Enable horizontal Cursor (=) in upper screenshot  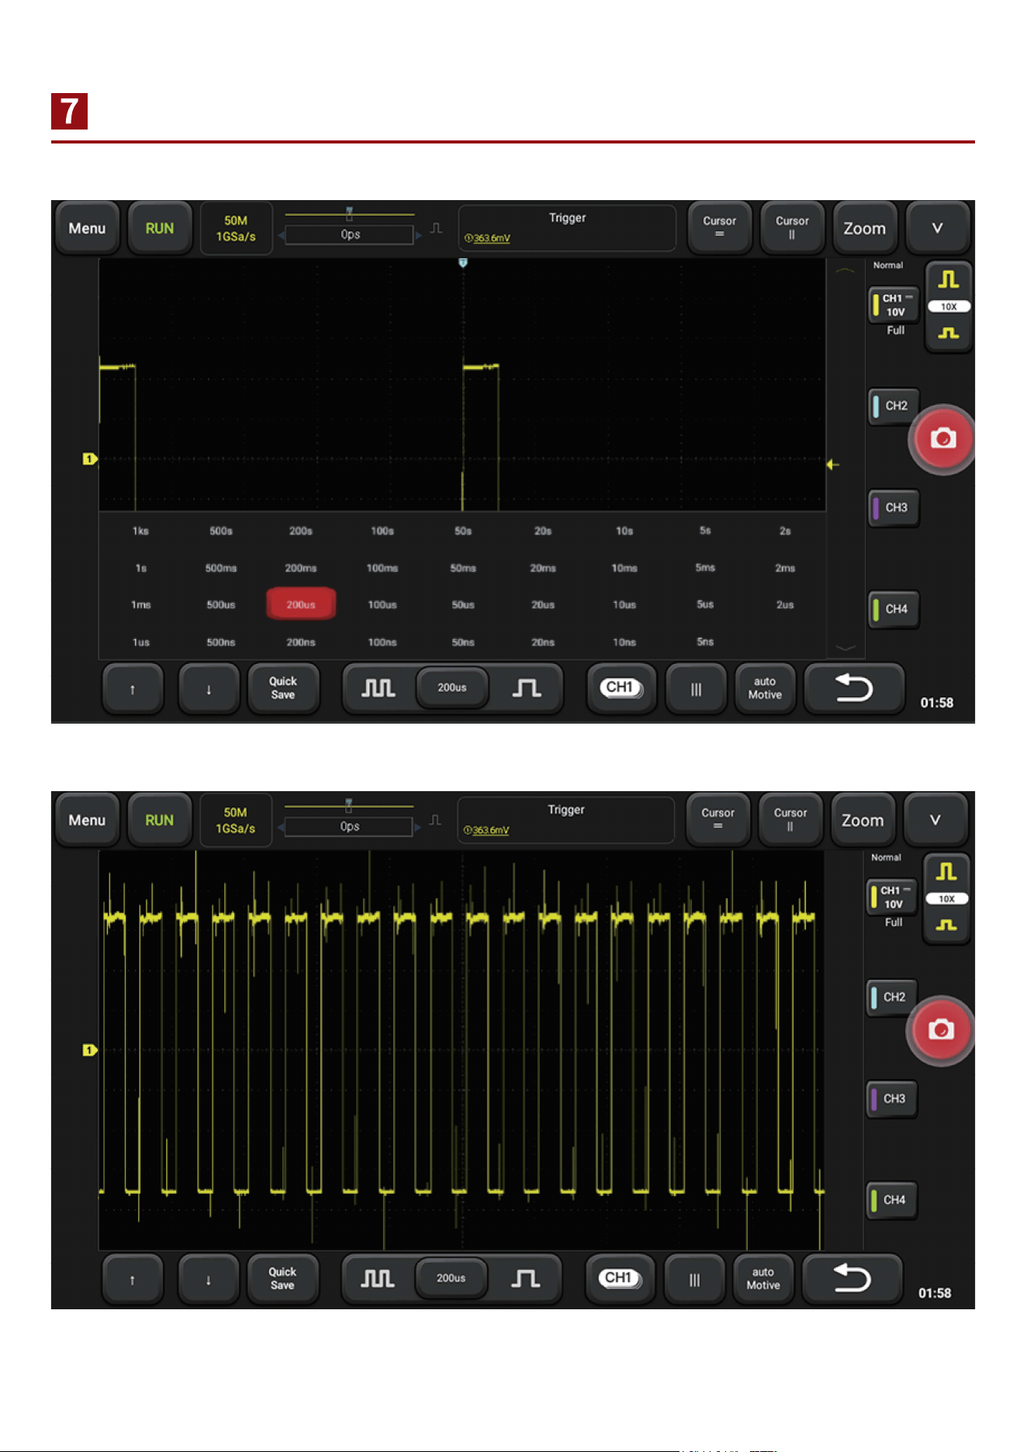click(719, 228)
